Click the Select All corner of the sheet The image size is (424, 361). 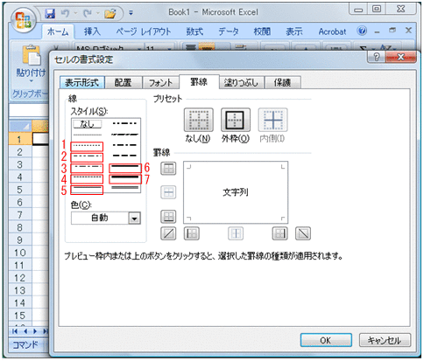[20, 127]
